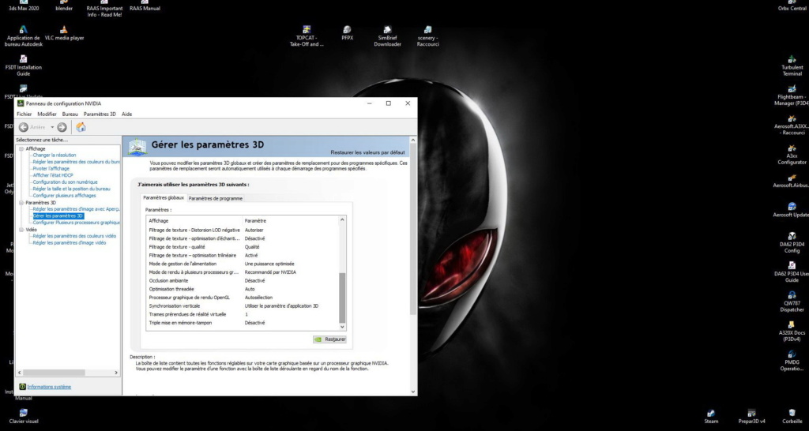The image size is (809, 431).
Task: Select the Occlusion ambiante setting row
Action: click(x=243, y=281)
